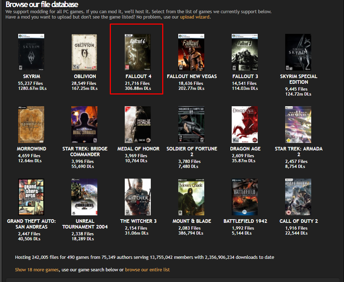Image resolution: width=344 pixels, height=282 pixels.
Task: Open GRAND THEFT AUTO: SAN ANDREAS title
Action: [x=32, y=224]
